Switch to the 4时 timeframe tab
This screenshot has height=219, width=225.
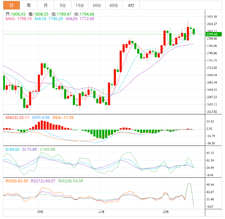click(131, 5)
